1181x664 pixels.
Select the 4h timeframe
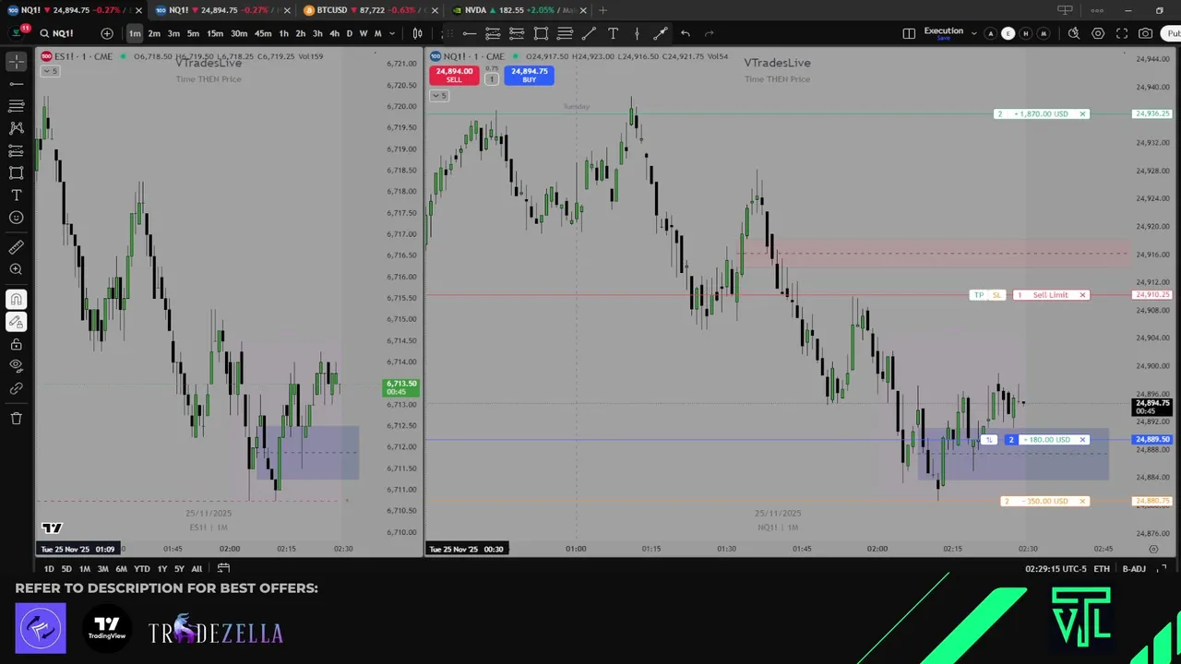point(334,33)
